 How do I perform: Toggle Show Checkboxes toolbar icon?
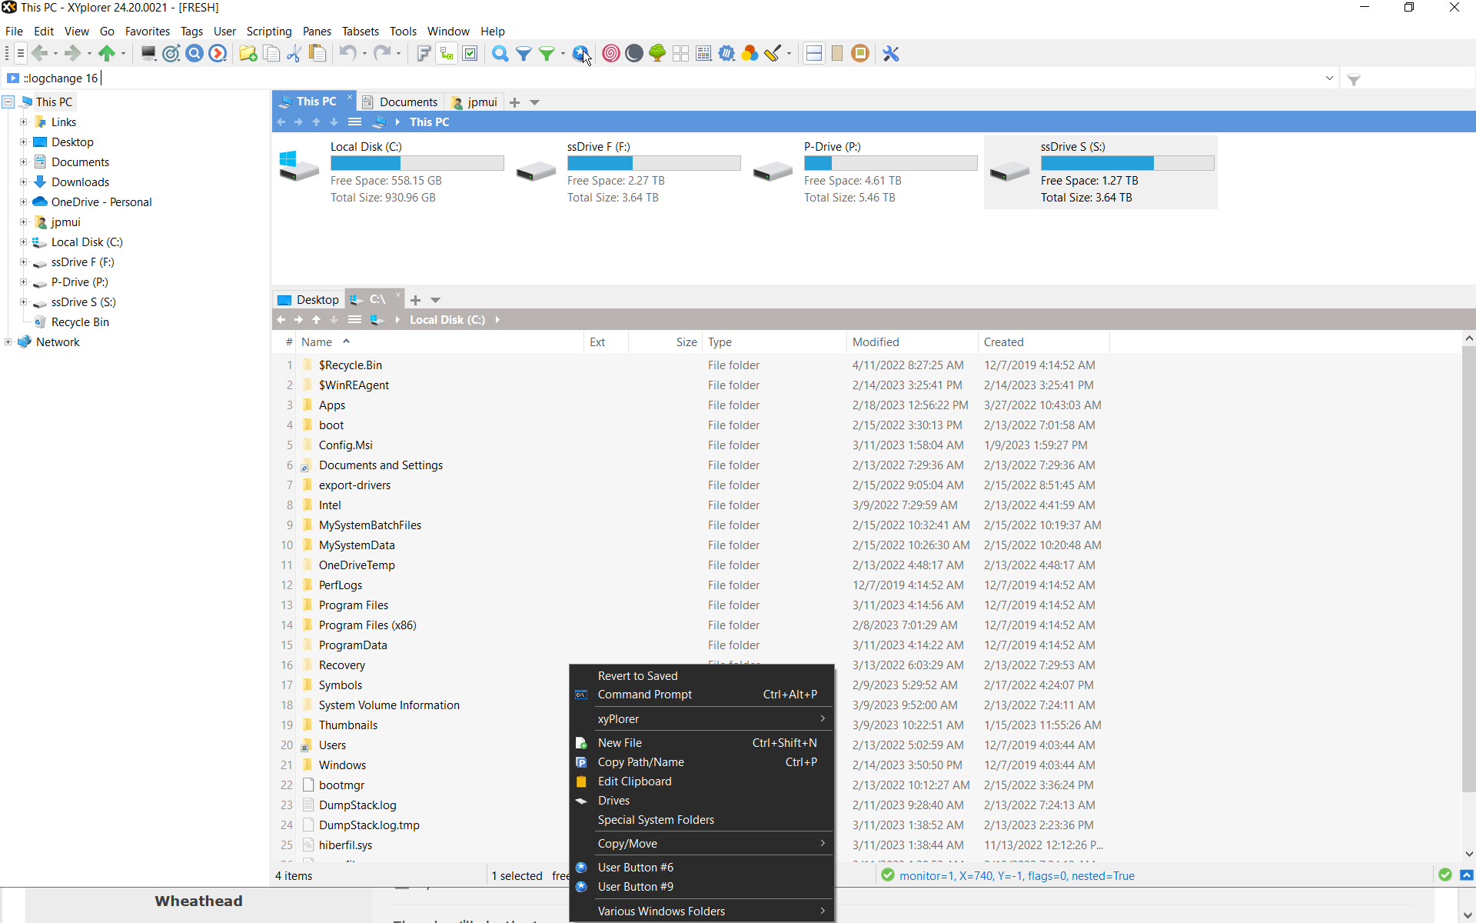[x=470, y=53]
